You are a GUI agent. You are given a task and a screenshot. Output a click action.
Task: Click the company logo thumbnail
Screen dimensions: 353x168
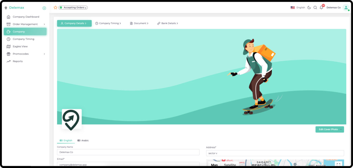tap(72, 119)
